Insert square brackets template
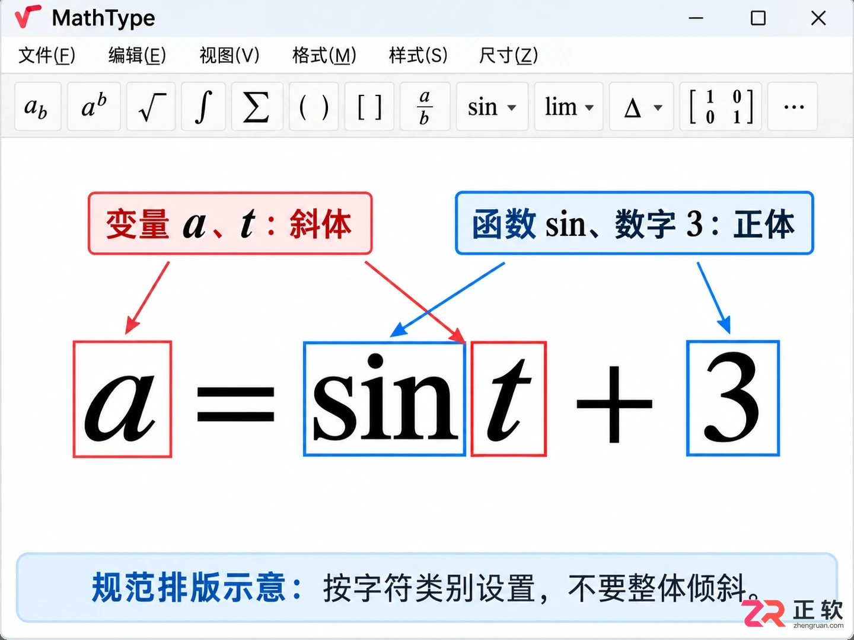Image resolution: width=854 pixels, height=640 pixels. click(369, 107)
